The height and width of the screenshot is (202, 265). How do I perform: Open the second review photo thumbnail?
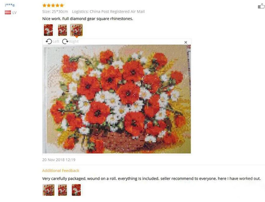[62, 30]
